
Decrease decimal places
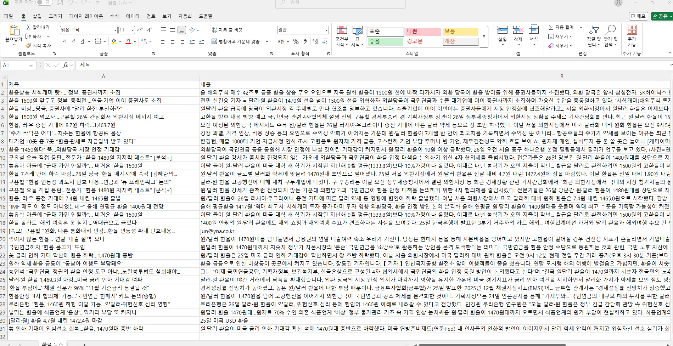pyautogui.click(x=325, y=41)
